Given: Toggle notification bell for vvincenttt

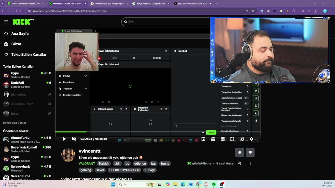Looking at the screenshot, I should click(x=239, y=152).
